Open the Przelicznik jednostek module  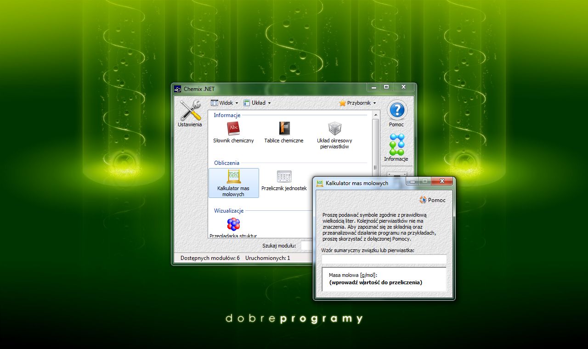coord(284,180)
